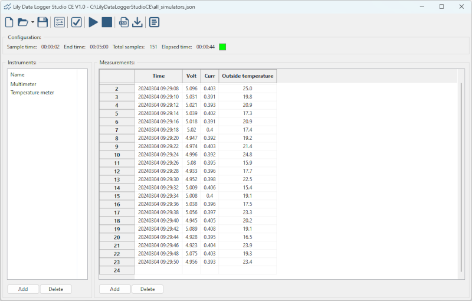Click the Elapsed time value 00:00:44
This screenshot has height=301, width=472.
tap(205, 47)
